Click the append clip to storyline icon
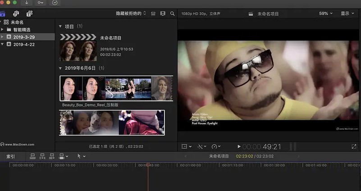Viewport: 361px width, 191px height. click(x=52, y=156)
